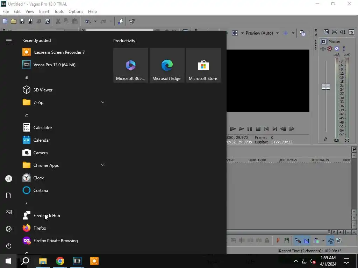Click the Interactive Tutorials hand icon
The height and width of the screenshot is (268, 358).
click(120, 21)
